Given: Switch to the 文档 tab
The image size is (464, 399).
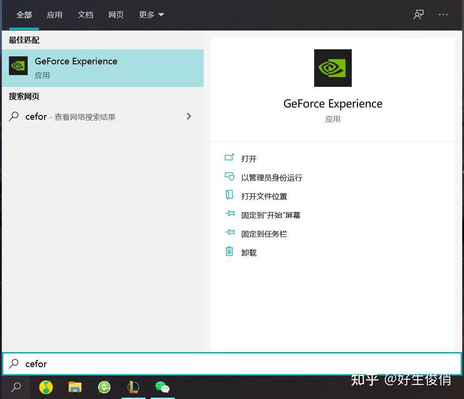Looking at the screenshot, I should point(85,15).
